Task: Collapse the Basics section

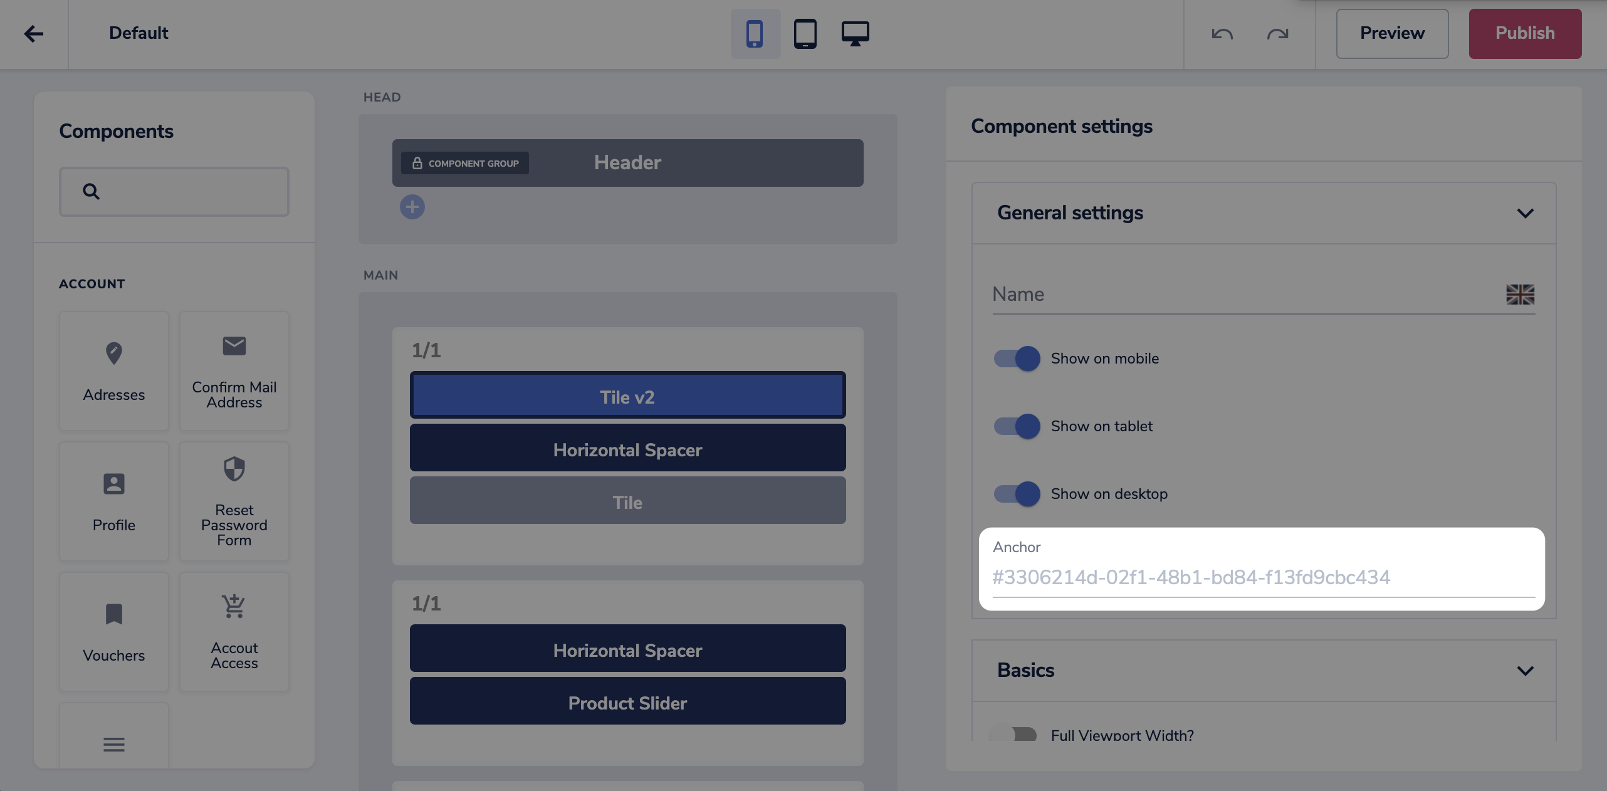Action: coord(1525,671)
